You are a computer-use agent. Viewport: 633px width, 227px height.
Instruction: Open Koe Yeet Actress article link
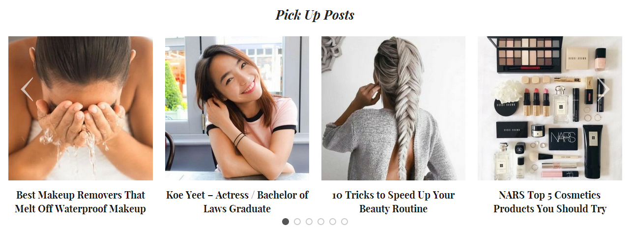coord(237,202)
